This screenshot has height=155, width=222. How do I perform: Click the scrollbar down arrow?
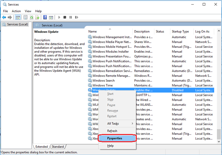(219, 142)
